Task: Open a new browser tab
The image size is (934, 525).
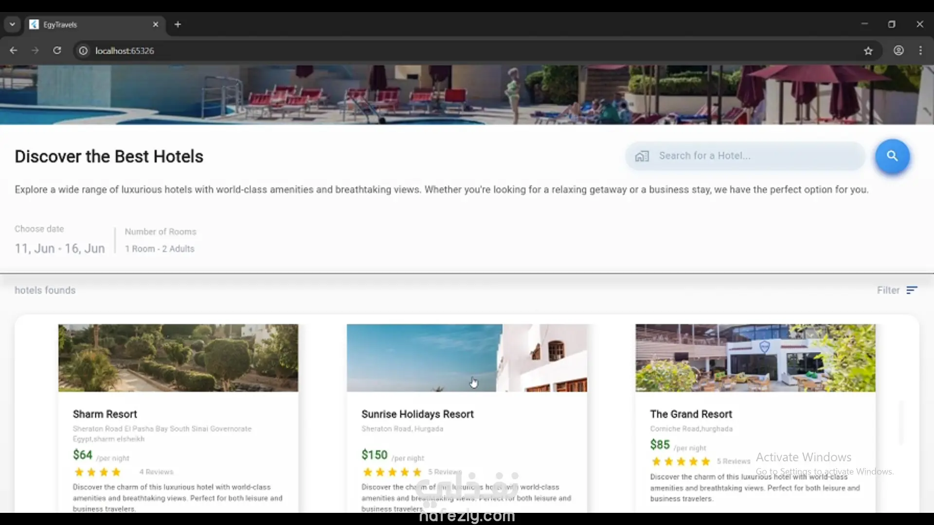Action: point(178,24)
